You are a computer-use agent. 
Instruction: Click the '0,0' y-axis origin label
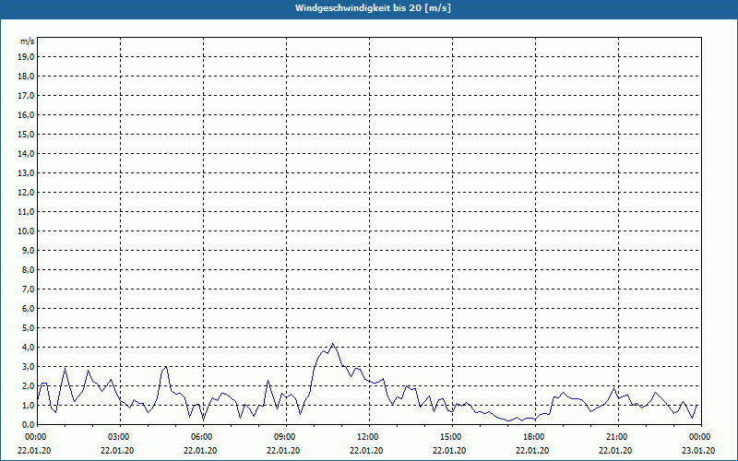29,424
